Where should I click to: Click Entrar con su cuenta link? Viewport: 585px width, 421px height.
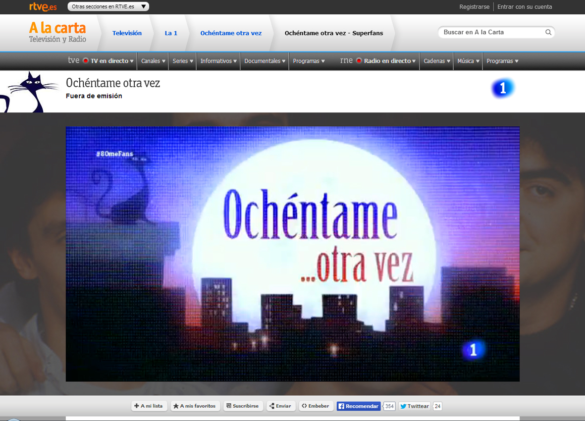(x=525, y=7)
